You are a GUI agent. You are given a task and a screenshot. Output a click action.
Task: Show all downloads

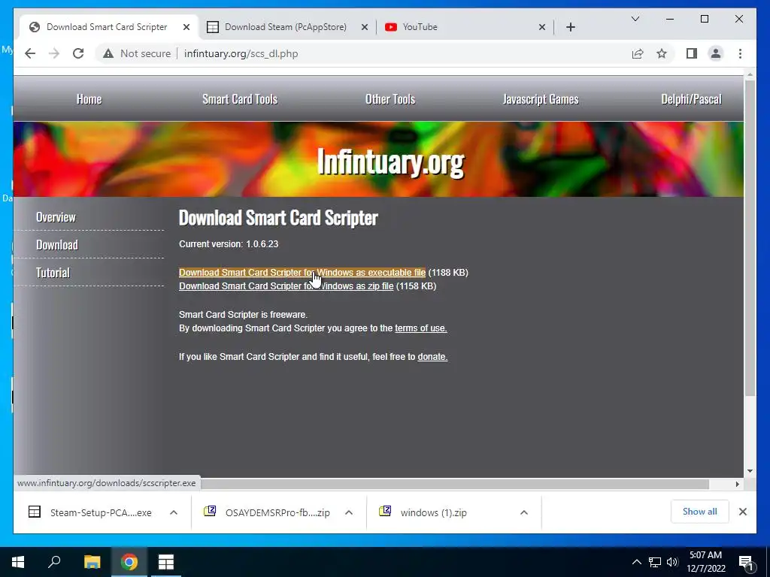point(700,512)
